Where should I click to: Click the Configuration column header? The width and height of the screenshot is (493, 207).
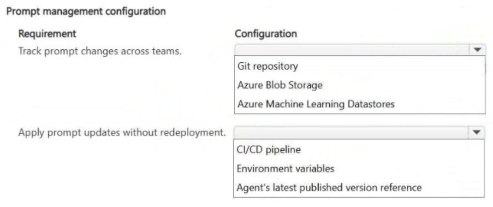click(266, 34)
